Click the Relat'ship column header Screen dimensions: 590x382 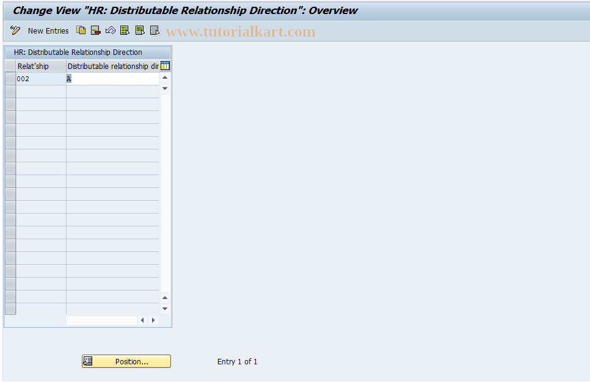pos(41,66)
